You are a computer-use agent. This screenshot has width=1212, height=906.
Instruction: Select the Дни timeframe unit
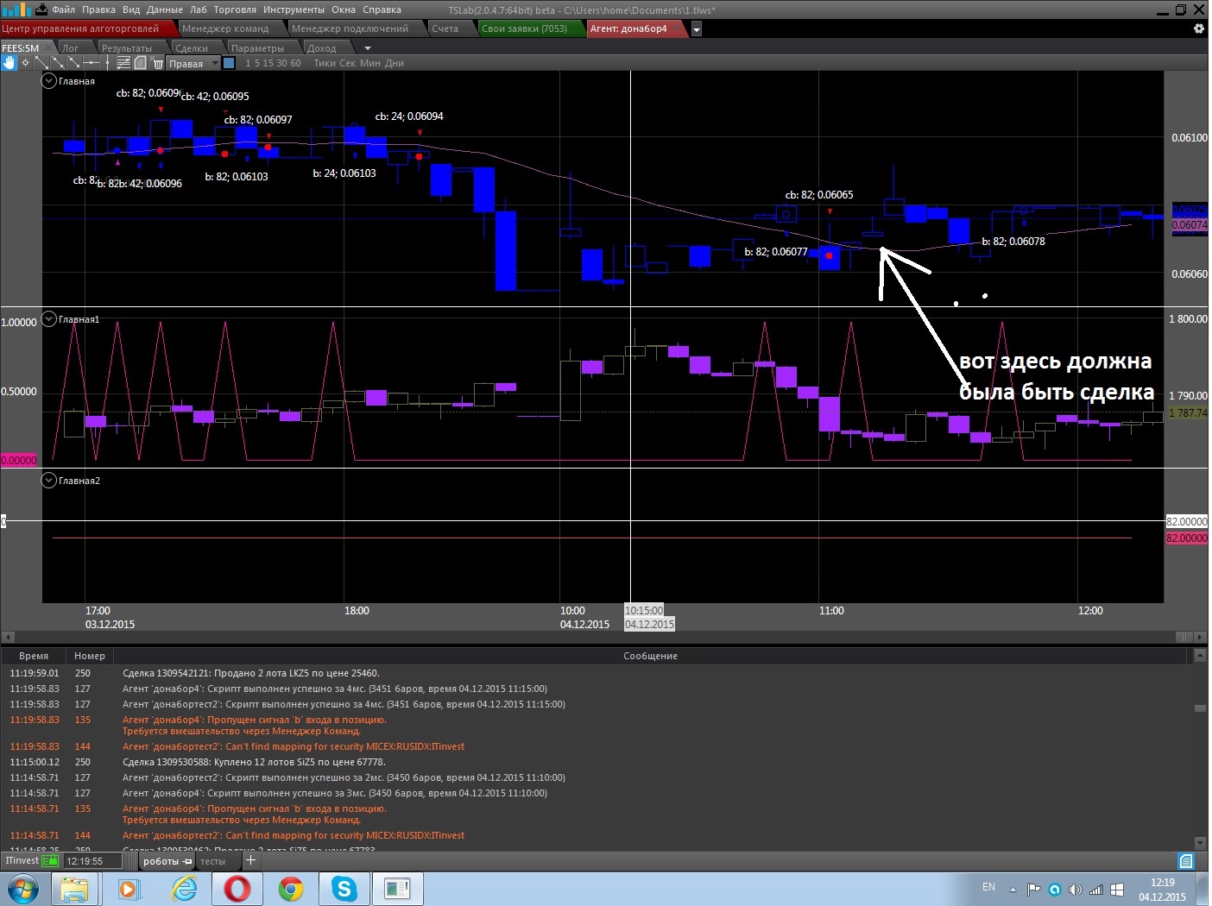click(395, 63)
